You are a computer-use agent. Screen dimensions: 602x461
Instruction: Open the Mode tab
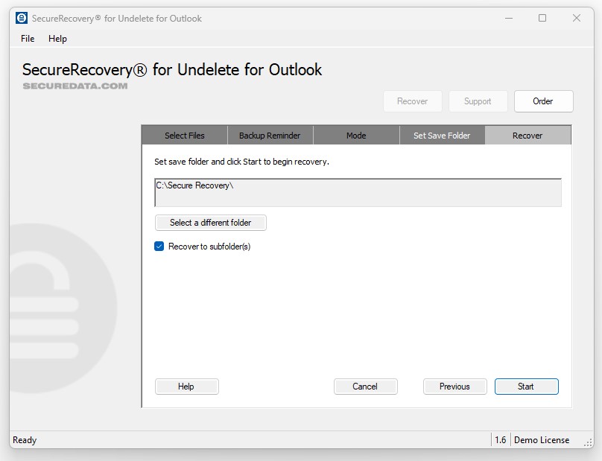356,136
